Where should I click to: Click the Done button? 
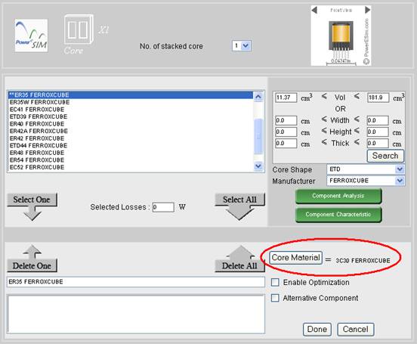(317, 330)
